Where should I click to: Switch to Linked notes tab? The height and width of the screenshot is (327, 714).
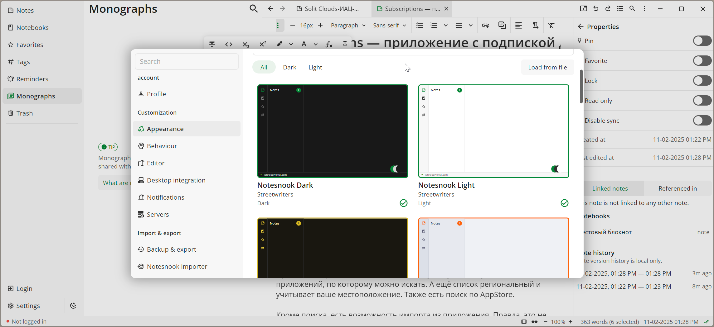pos(610,188)
